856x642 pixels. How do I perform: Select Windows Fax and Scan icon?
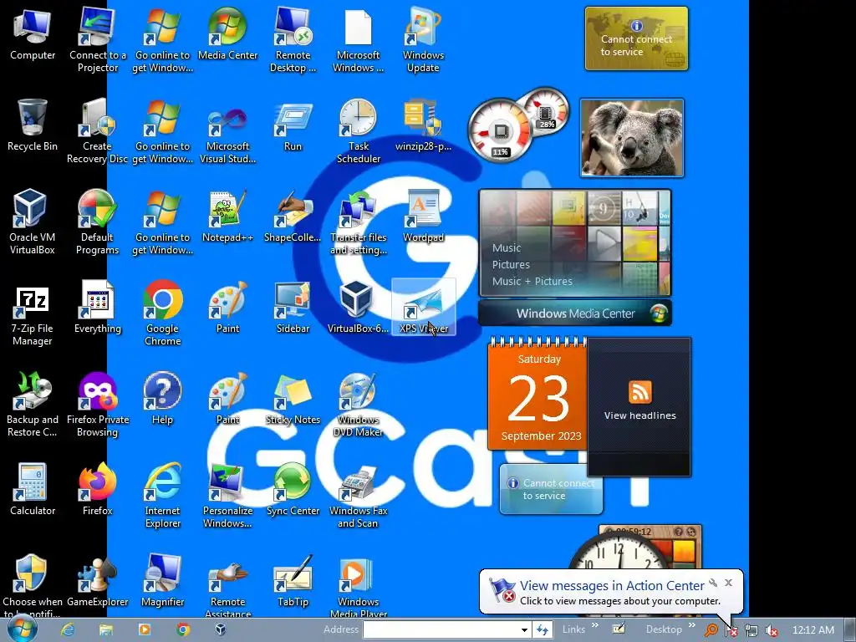pos(358,496)
